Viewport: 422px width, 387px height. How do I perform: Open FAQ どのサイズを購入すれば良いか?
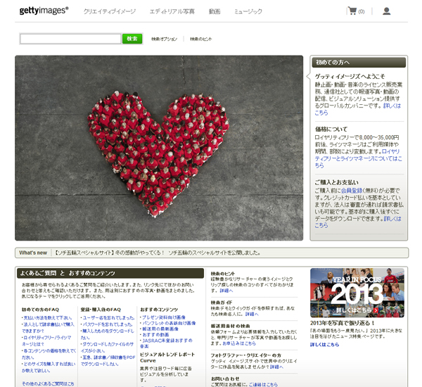49,367
